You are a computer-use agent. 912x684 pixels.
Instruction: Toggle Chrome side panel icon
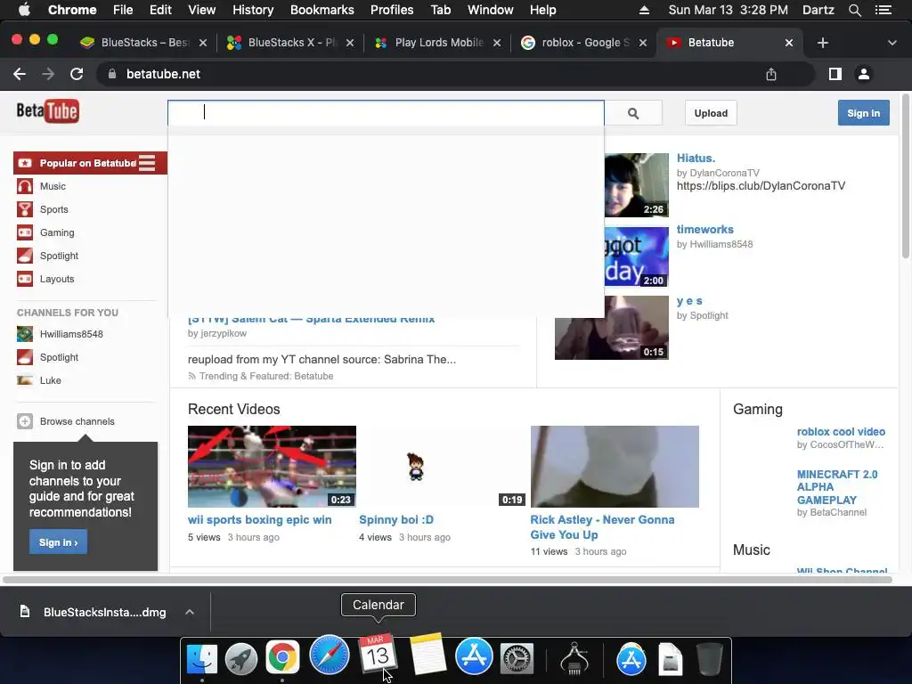835,74
